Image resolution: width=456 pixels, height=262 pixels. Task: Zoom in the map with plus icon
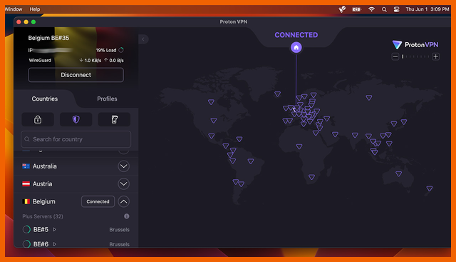coord(435,56)
